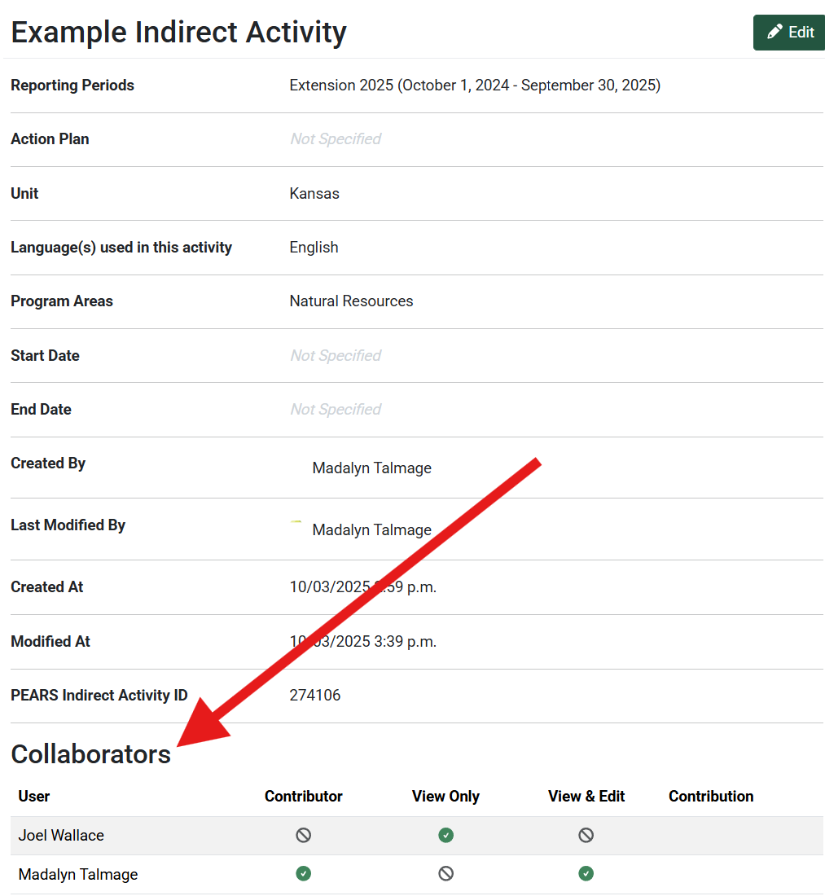Screen dimensions: 825x896
Task: Click Madalyn Talmage's Contributor checkmark icon
Action: coord(304,874)
